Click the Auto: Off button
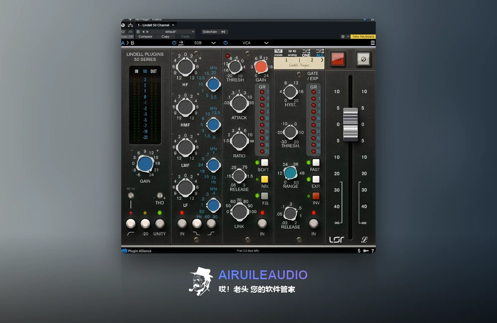The width and height of the screenshot is (497, 323). 127,36
